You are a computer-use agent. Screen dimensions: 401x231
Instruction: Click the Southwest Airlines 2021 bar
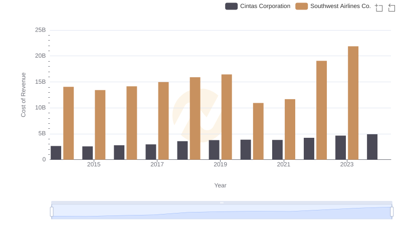coord(290,130)
